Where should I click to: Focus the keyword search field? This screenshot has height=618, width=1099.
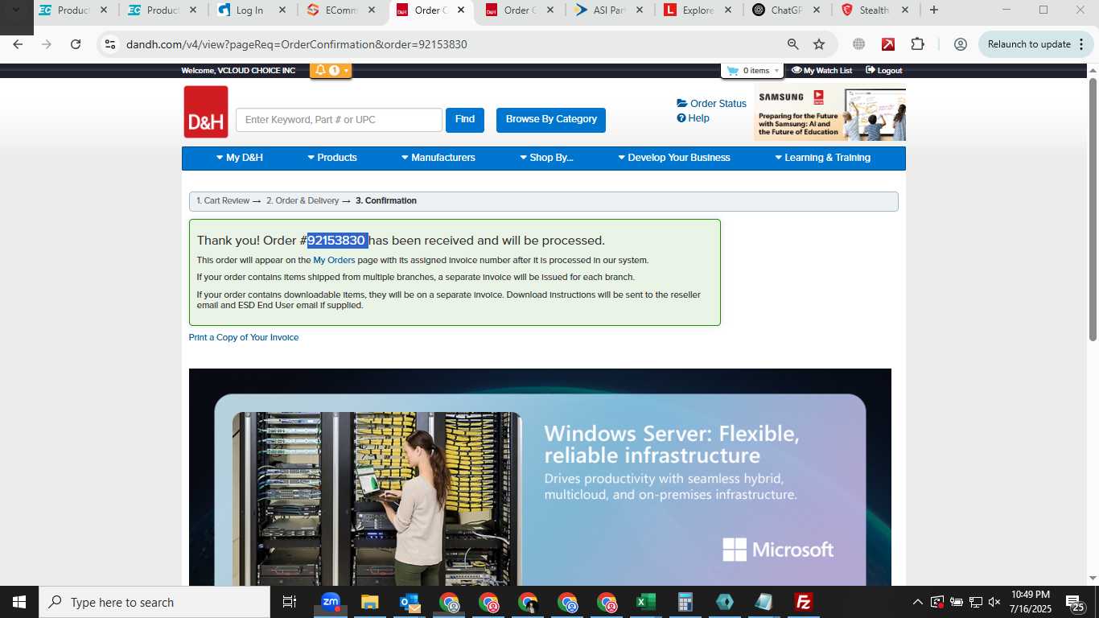coord(339,120)
